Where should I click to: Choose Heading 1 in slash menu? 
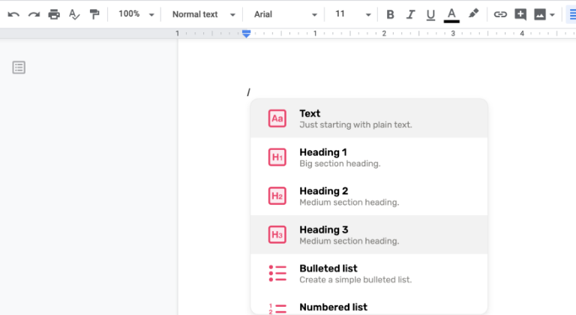point(369,157)
